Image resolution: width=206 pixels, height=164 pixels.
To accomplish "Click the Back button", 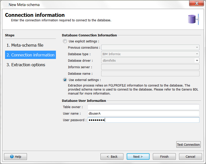I will (112, 156).
